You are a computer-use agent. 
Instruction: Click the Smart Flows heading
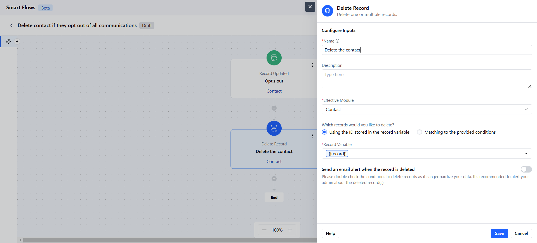21,8
